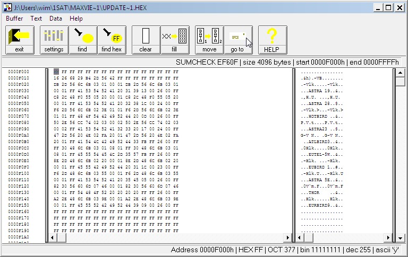Click vertical scrollbar up arrow
Image resolution: width=408 pixels, height=257 pixels.
400,73
